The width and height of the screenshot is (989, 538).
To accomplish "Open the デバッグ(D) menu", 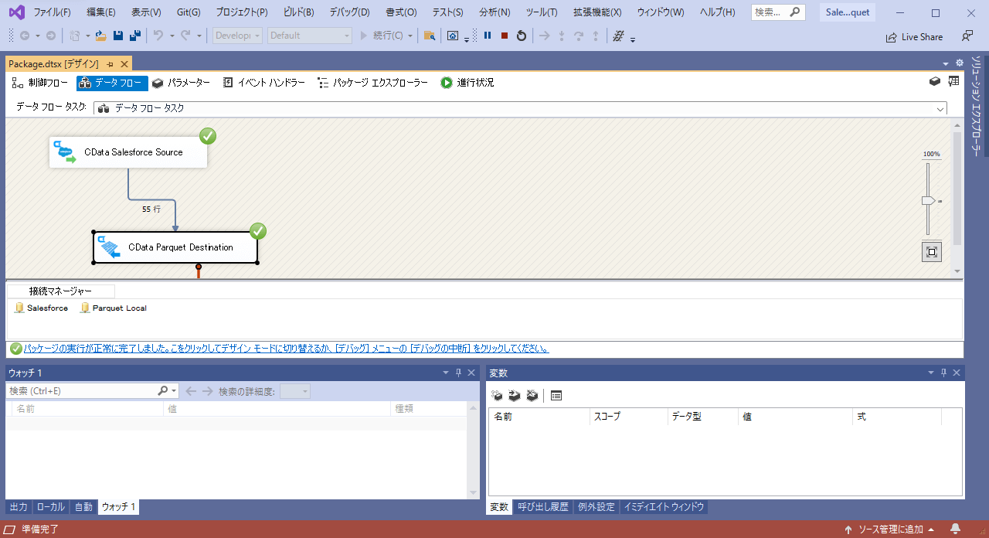I will point(349,12).
